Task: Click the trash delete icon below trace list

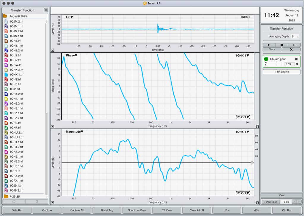Action: 37,202
